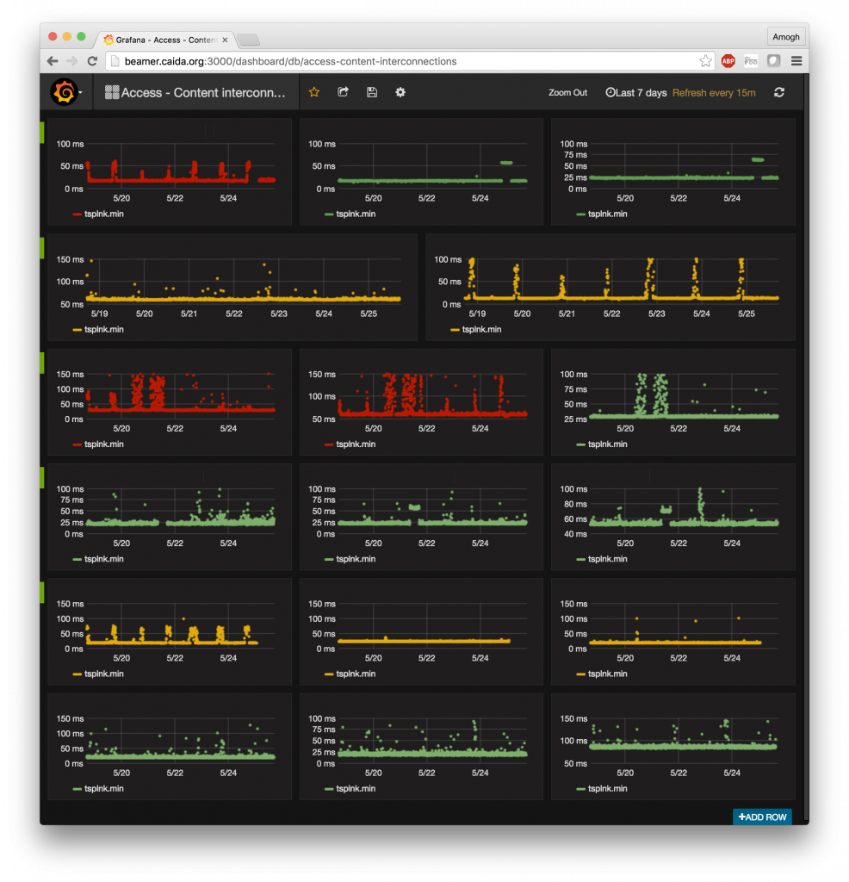The width and height of the screenshot is (849, 882).
Task: Reload the page in browser
Action: 92,61
